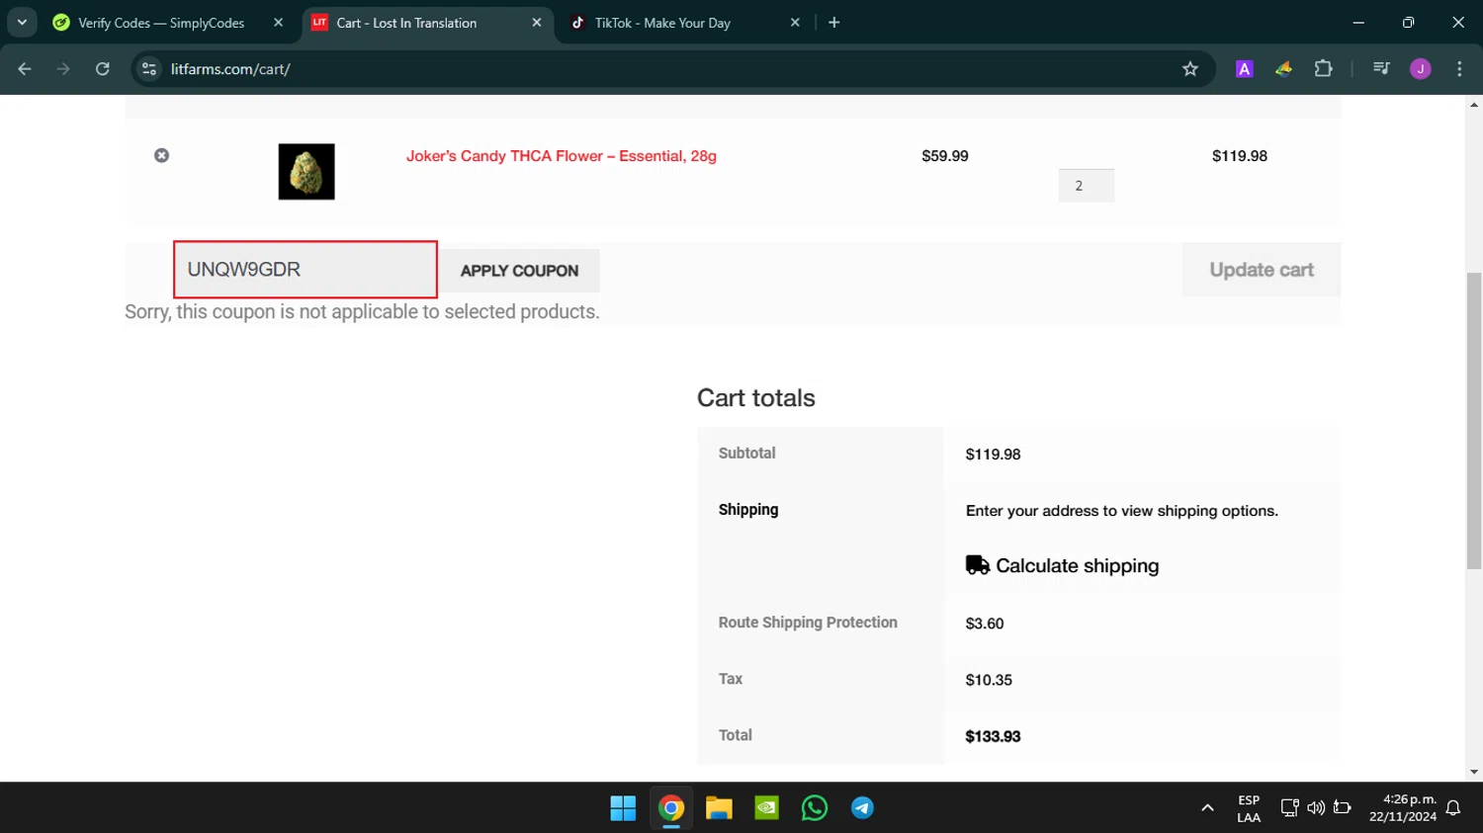Select the Cart - Lost In Translation tab
This screenshot has width=1483, height=833.
[406, 23]
